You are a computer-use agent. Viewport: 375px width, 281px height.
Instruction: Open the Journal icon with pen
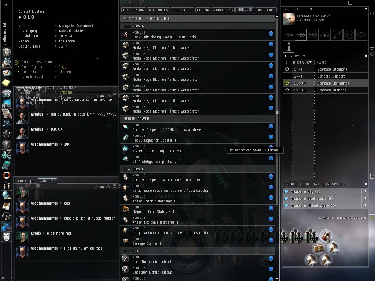tap(7, 114)
